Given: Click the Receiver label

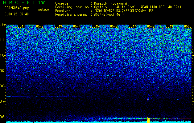Looking at the screenshot, I should pyautogui.click(x=63, y=11).
